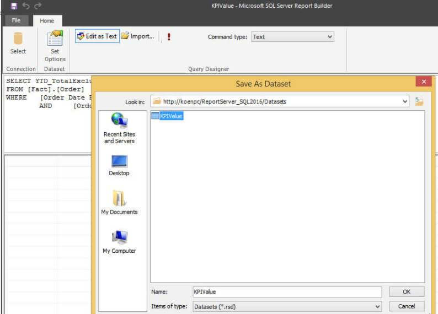Open the File menu tab
The height and width of the screenshot is (314, 438).
click(x=16, y=20)
